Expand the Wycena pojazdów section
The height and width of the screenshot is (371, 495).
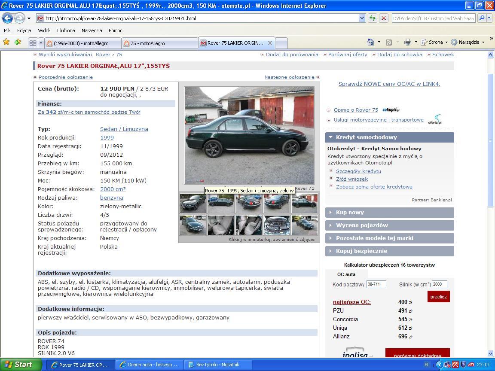(389, 225)
